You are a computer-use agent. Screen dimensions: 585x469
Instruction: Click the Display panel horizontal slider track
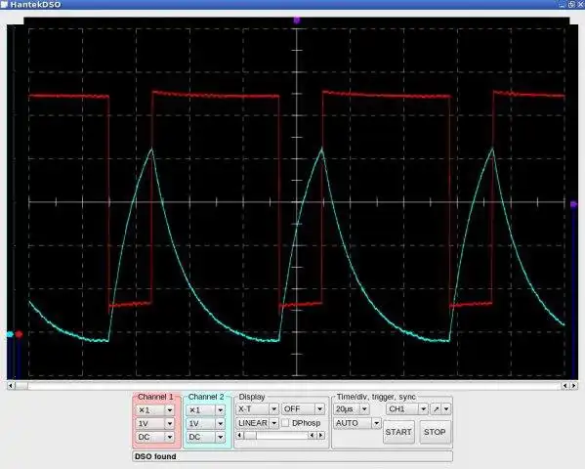coord(276,435)
